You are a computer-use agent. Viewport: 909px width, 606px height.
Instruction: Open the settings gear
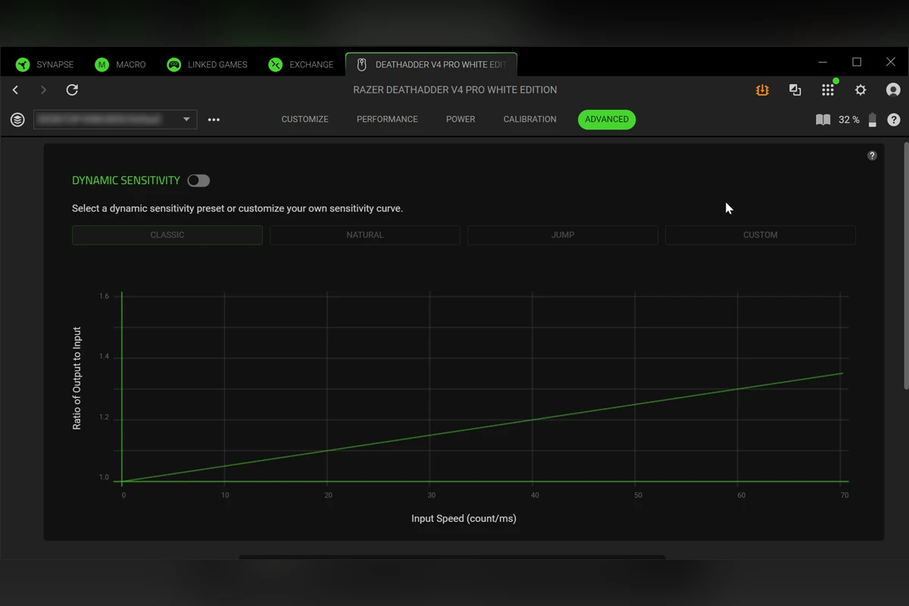(861, 90)
